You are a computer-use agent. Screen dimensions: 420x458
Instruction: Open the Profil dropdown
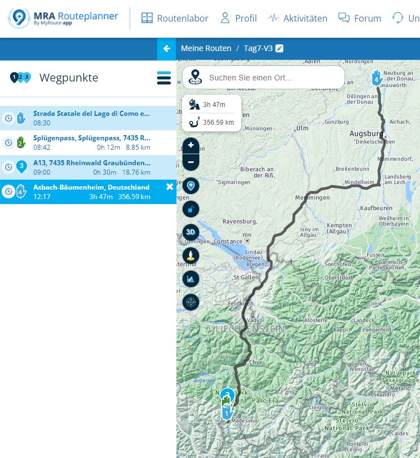(x=239, y=18)
